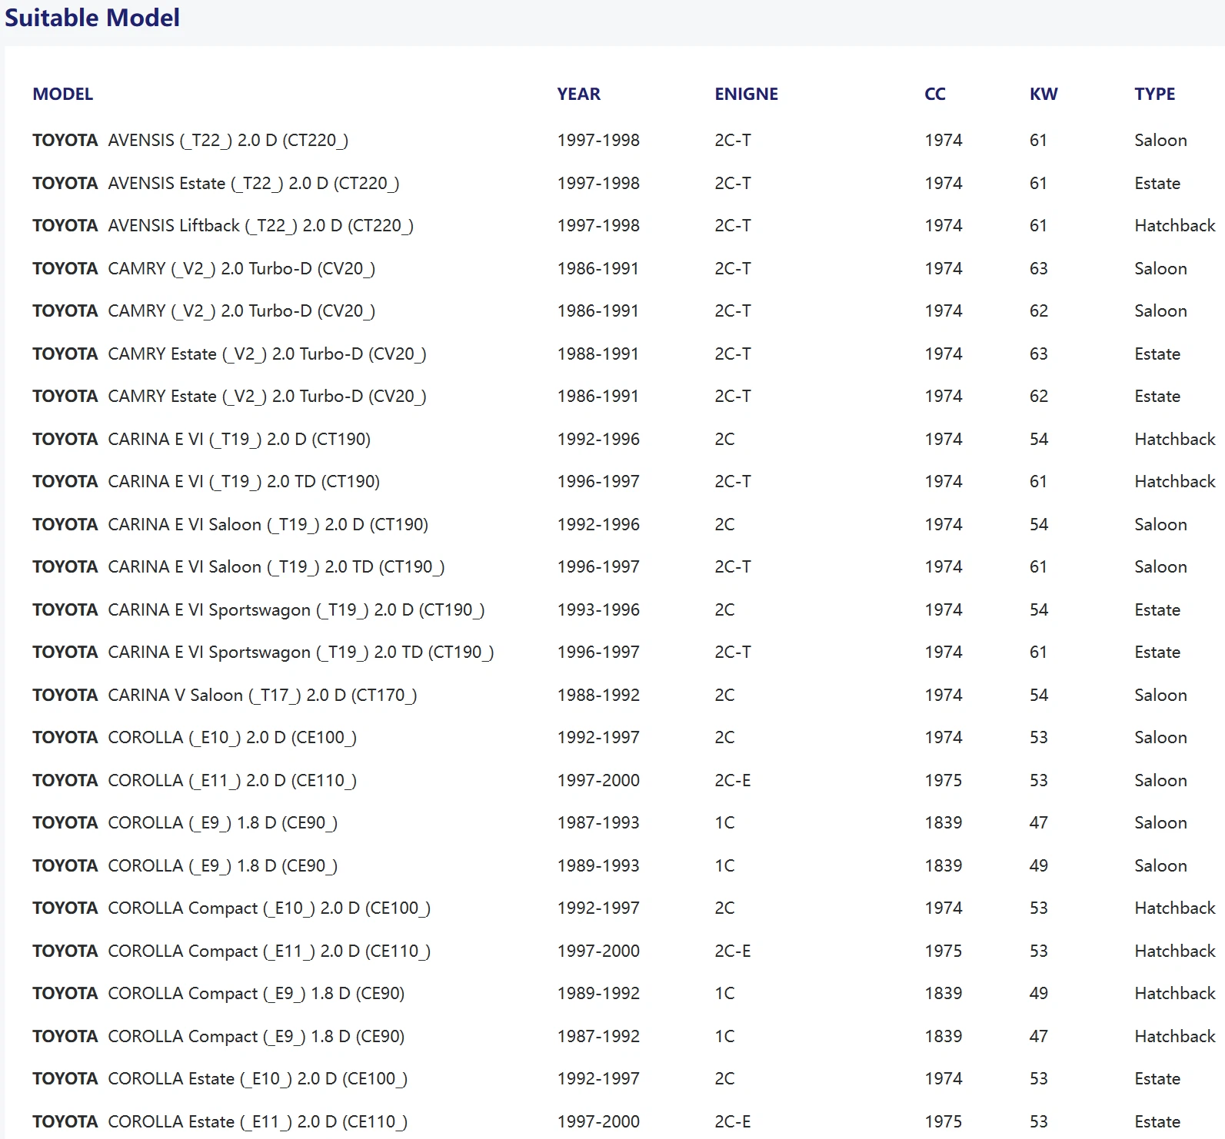This screenshot has height=1139, width=1225.
Task: Select CARINA E VI Sportswagon 2.0 TD row
Action: (624, 653)
